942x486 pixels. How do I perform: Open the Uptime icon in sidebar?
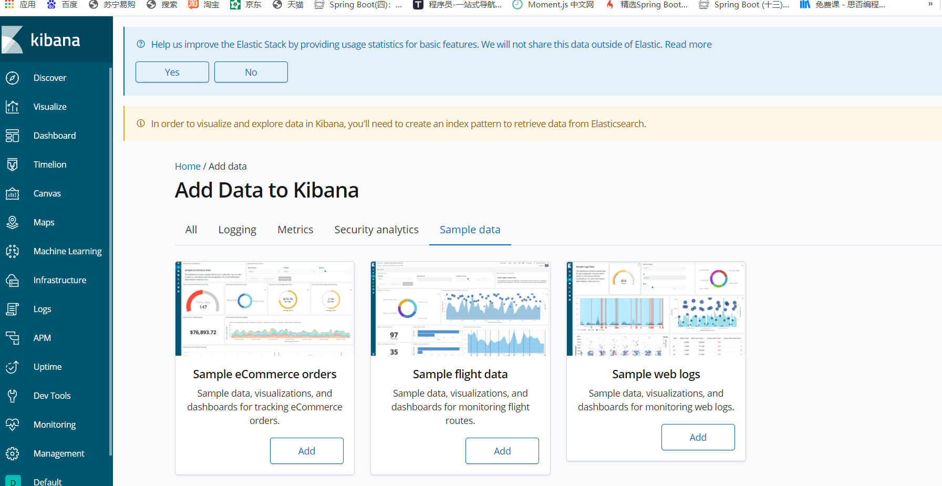tap(13, 367)
